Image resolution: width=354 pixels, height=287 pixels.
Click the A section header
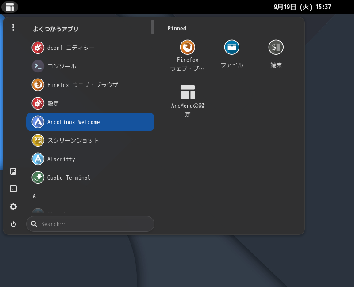coord(34,196)
